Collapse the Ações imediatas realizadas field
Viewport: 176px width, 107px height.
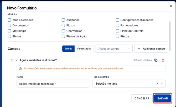pos(17,60)
